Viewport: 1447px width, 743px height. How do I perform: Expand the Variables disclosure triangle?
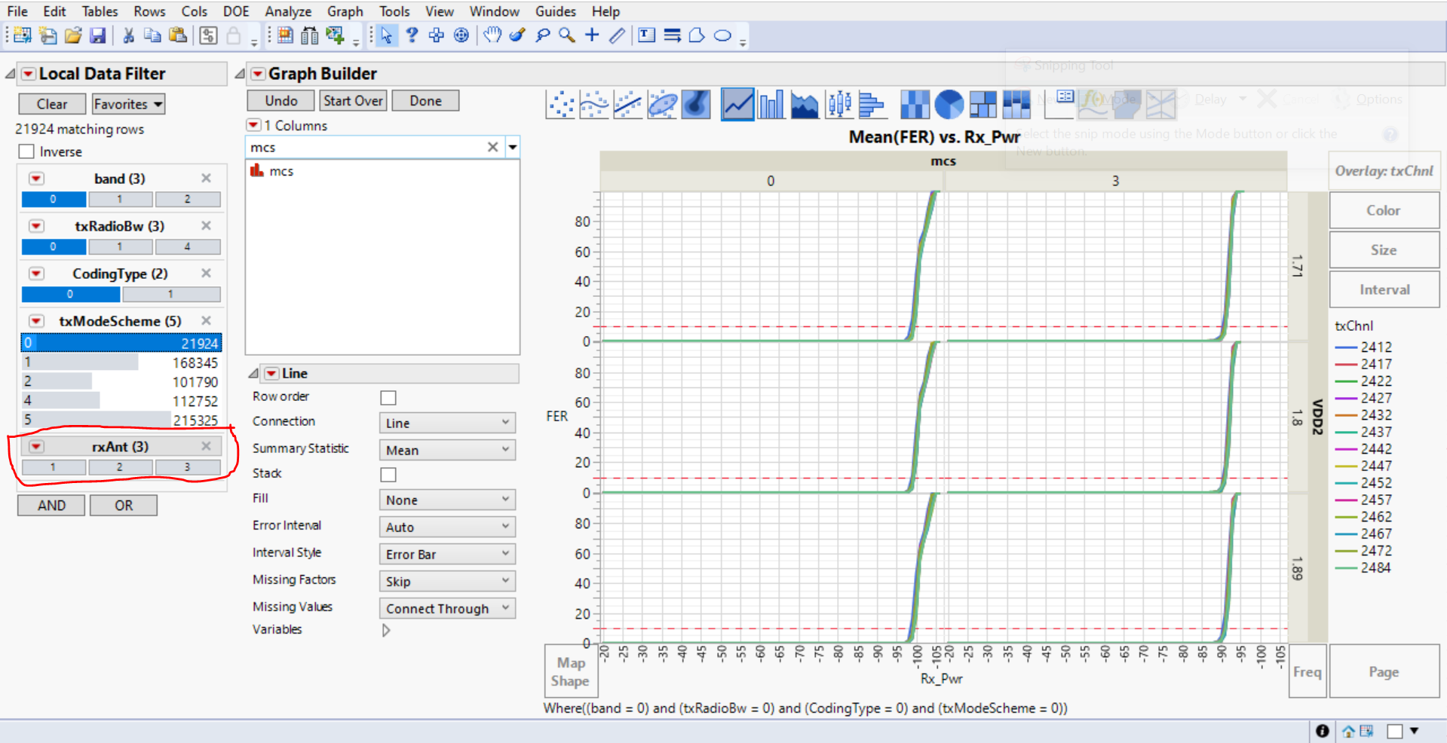pos(386,630)
